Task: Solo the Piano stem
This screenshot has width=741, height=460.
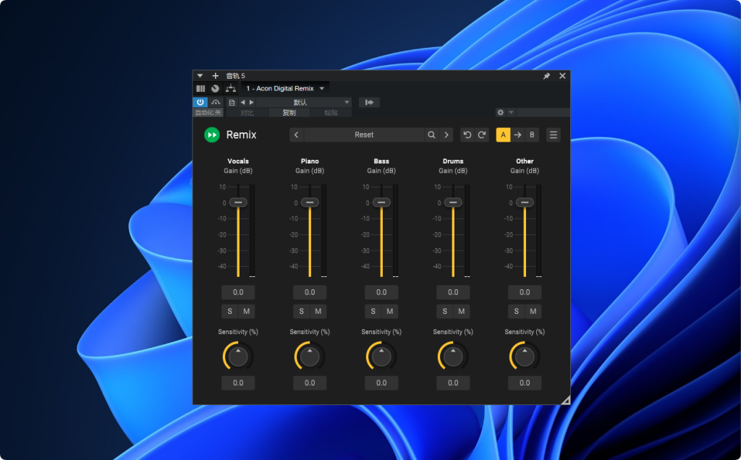Action: coord(302,311)
